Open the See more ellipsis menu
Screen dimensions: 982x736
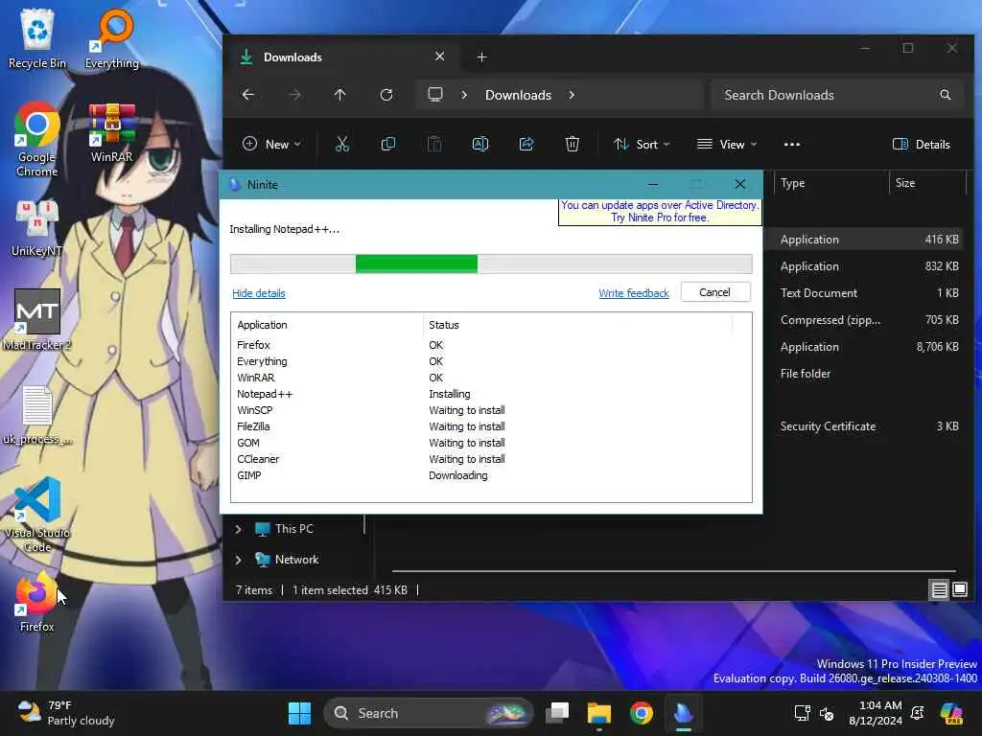click(x=791, y=145)
